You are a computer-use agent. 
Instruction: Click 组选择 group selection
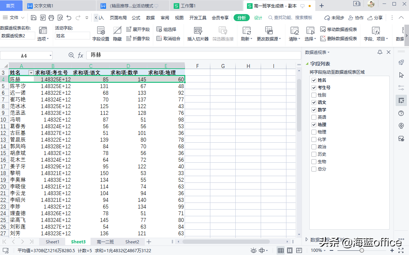pos(166,29)
